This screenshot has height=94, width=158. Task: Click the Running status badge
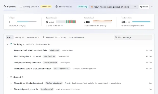point(83,7)
